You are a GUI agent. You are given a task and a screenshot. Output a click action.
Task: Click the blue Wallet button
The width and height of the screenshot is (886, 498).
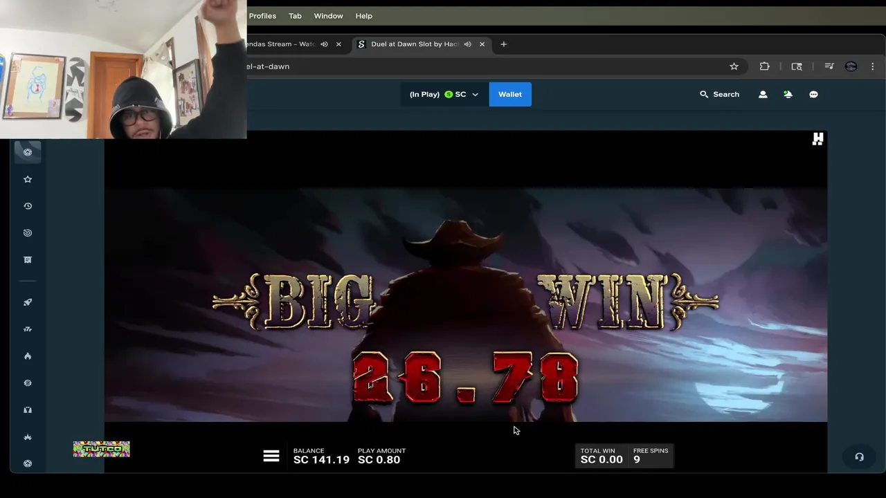[510, 94]
